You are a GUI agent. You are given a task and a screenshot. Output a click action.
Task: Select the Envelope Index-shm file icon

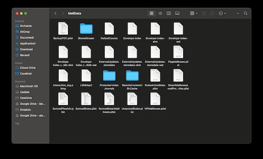point(155,28)
